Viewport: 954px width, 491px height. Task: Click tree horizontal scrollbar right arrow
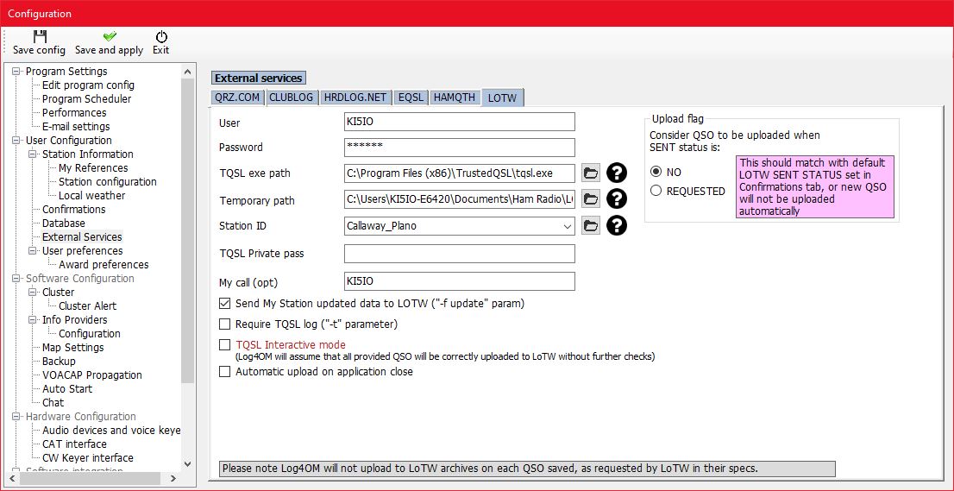click(173, 478)
